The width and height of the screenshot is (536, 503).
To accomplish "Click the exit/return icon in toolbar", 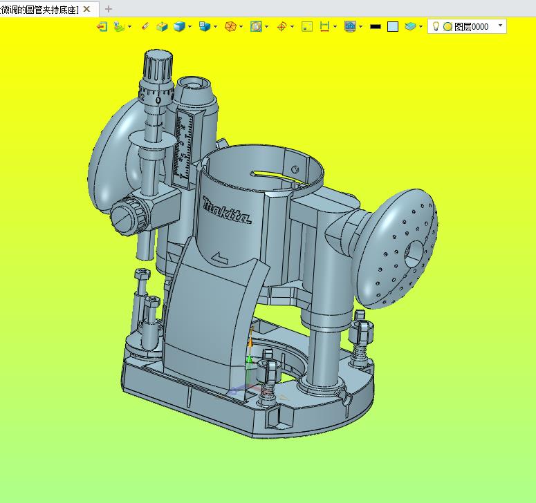I will point(102,27).
